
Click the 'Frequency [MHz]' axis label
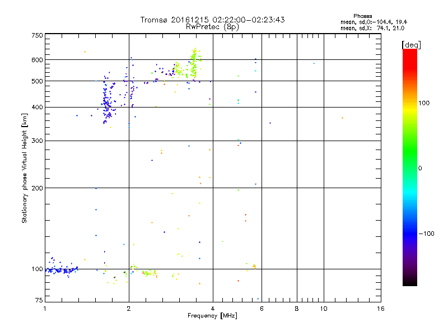pyautogui.click(x=212, y=316)
